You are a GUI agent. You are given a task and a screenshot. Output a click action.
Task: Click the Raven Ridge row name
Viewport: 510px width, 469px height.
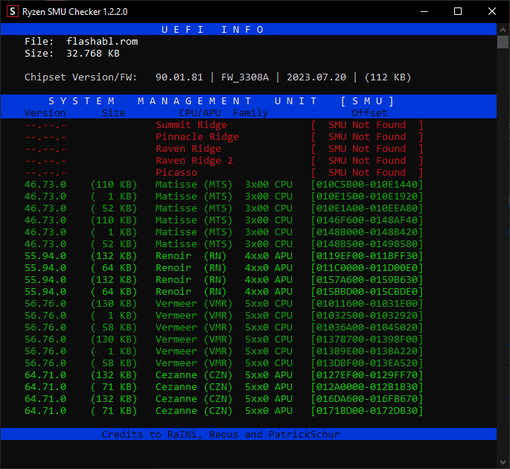click(188, 149)
